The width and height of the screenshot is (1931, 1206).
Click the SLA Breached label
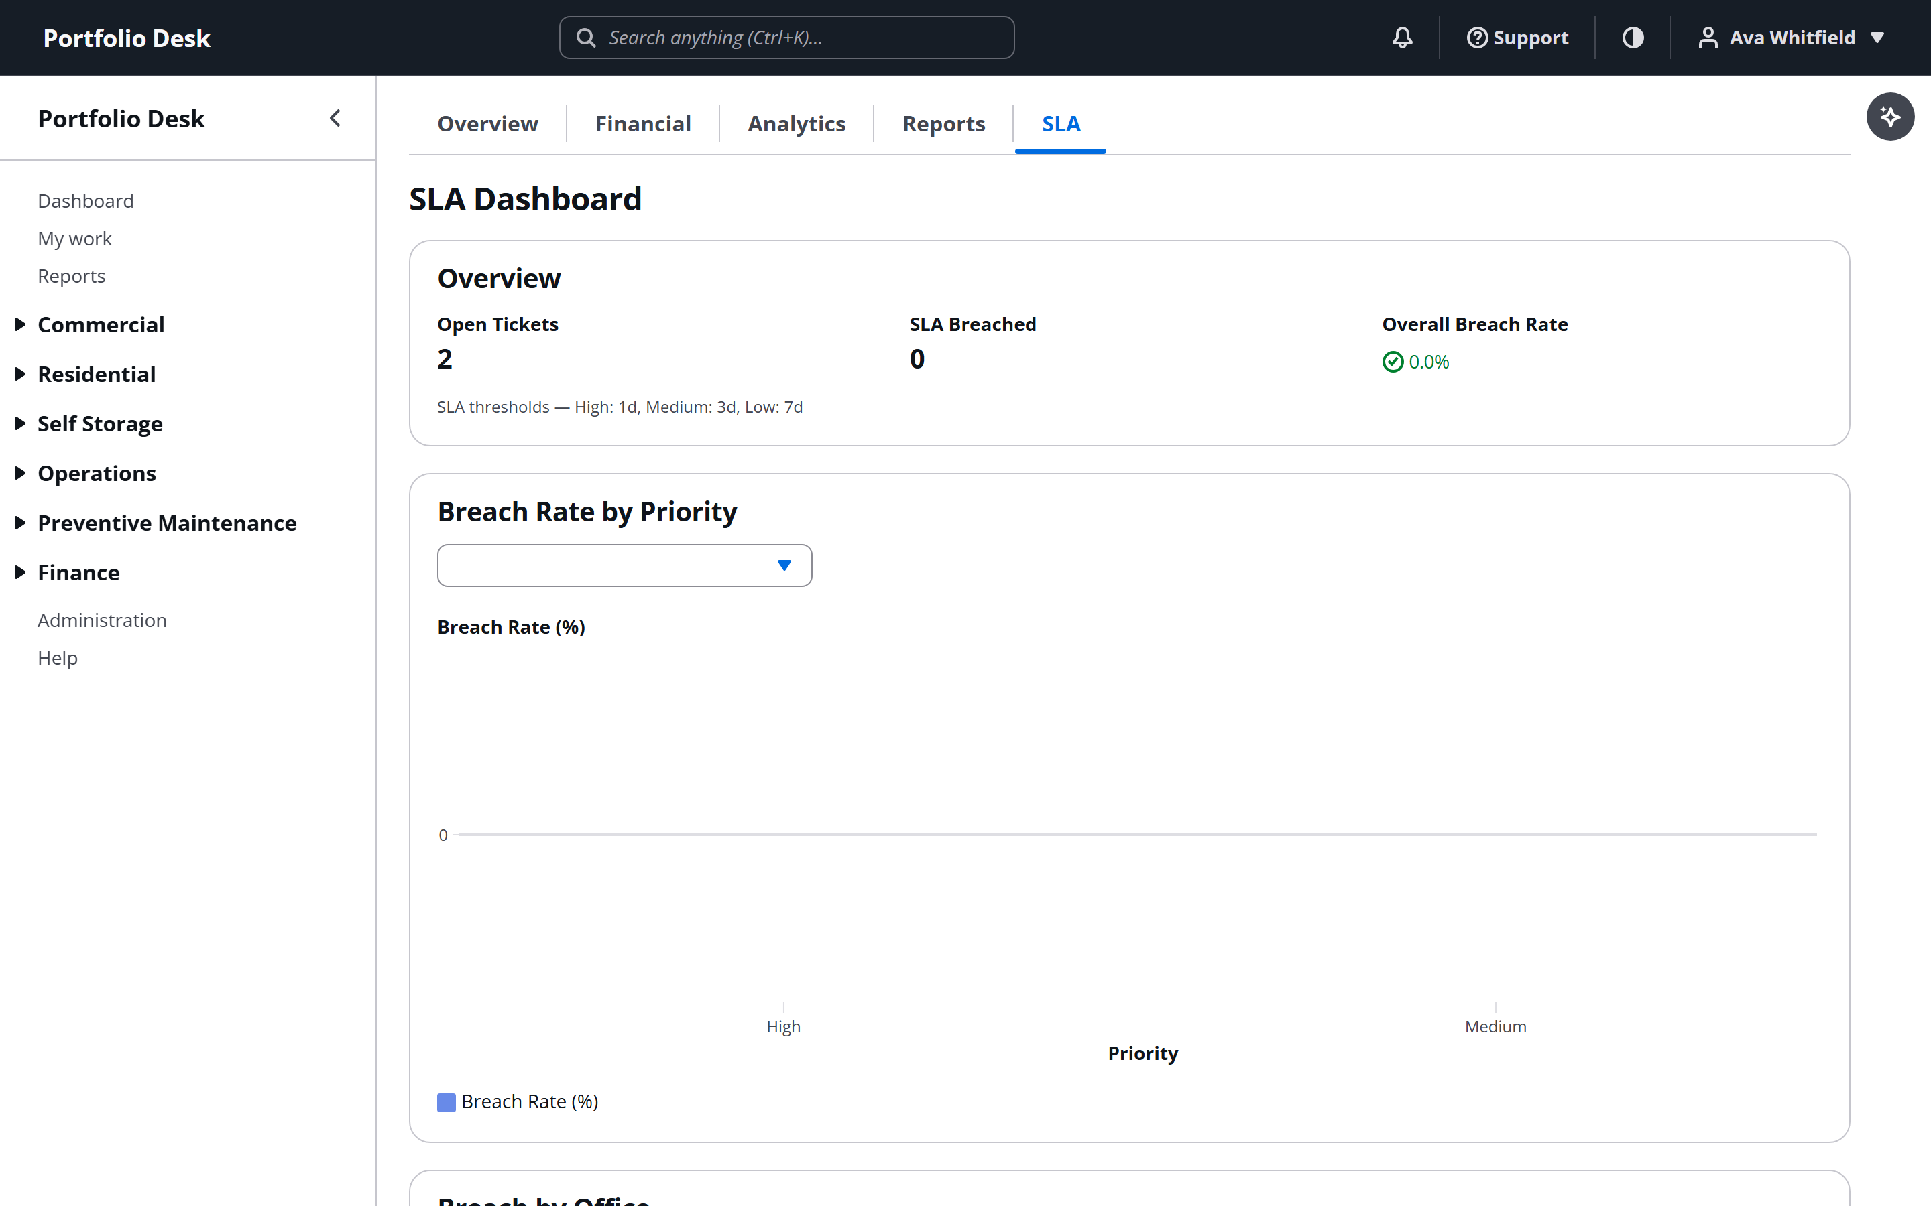click(x=973, y=324)
